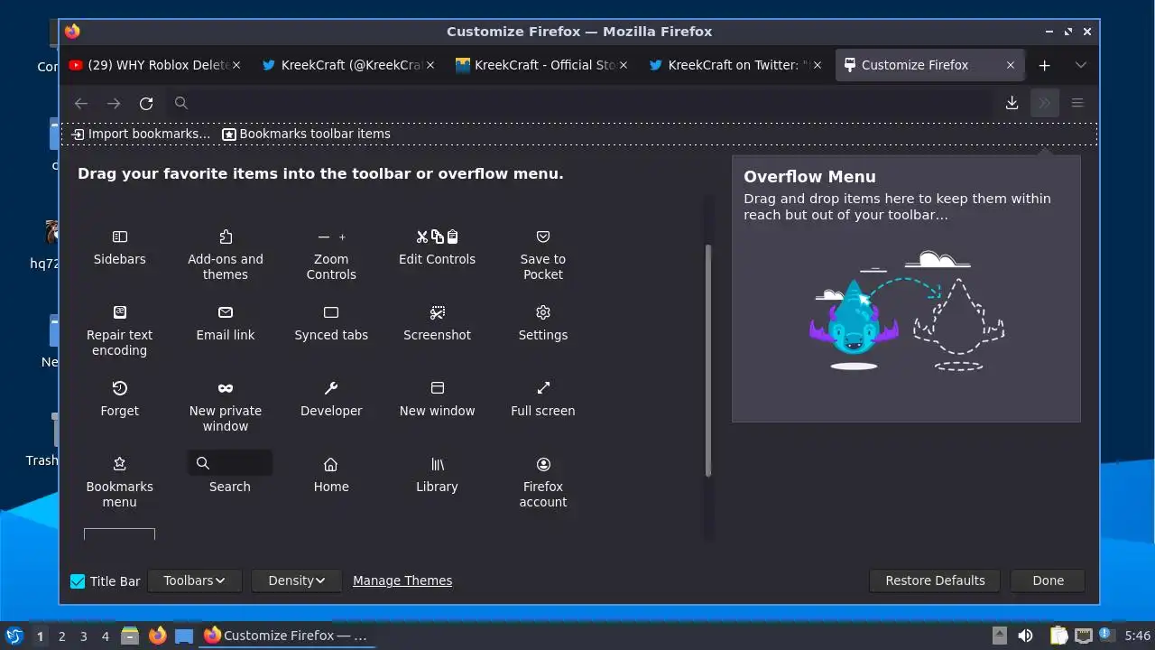Select the Full screen item
The image size is (1155, 650).
tap(543, 399)
